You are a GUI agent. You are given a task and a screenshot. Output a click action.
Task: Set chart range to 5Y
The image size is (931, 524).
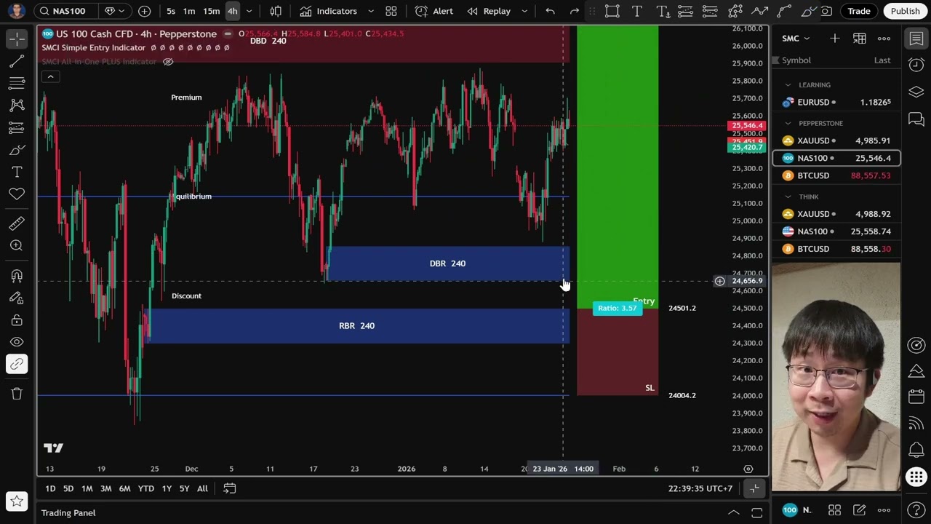tap(184, 488)
